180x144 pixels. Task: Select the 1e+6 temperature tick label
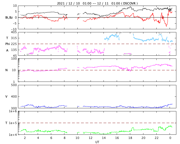click(x=13, y=111)
